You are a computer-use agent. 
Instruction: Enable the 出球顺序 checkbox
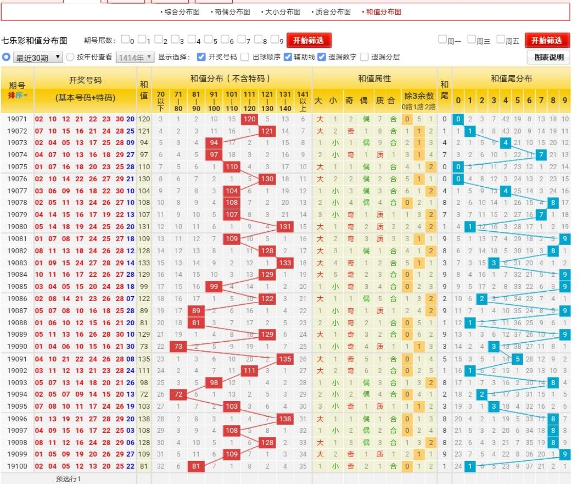pyautogui.click(x=245, y=57)
